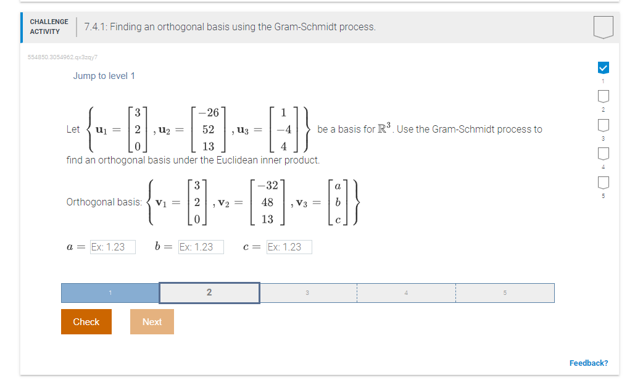Switch to level 1 on the progress bar
This screenshot has height=380, width=635.
tap(110, 293)
